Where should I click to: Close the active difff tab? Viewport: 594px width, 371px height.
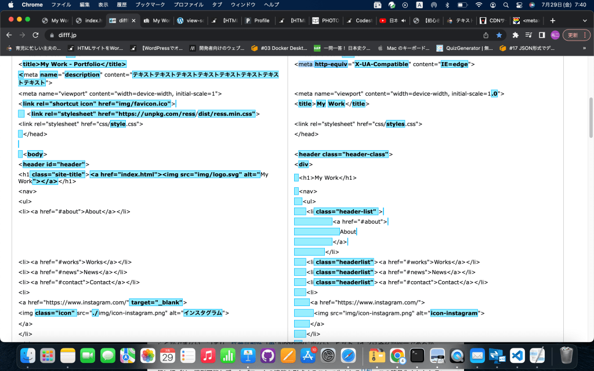(x=135, y=20)
